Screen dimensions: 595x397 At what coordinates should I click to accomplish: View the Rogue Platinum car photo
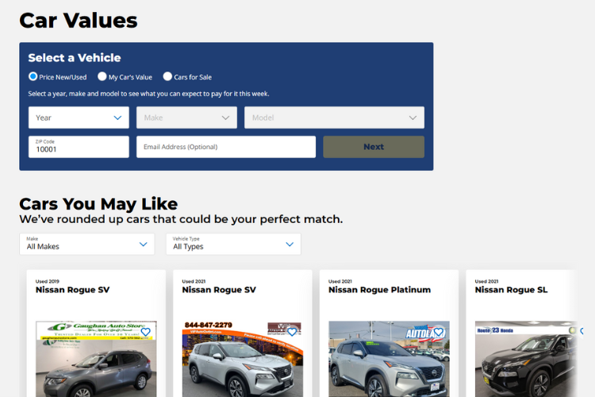click(x=389, y=359)
